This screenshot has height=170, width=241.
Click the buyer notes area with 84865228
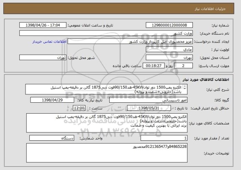[x=107, y=153]
